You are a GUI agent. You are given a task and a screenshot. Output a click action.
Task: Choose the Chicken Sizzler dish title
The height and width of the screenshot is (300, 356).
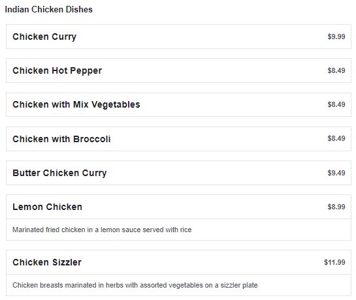47,262
